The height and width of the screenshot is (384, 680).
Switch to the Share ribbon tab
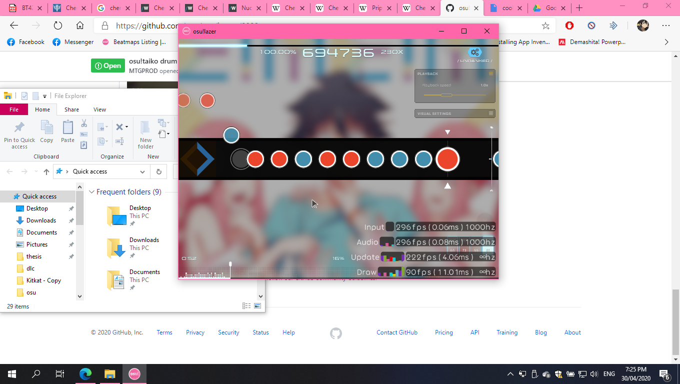pyautogui.click(x=71, y=109)
